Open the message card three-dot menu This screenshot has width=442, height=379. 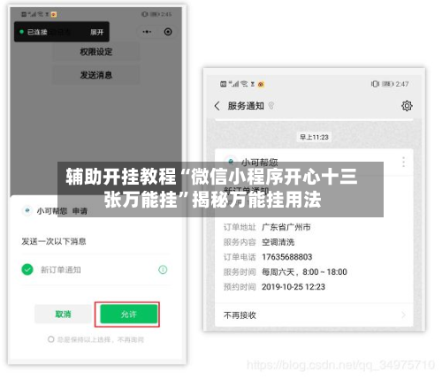[403, 162]
